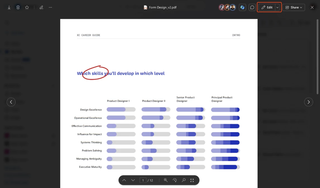Click the 'Influence for Impact' row label
This screenshot has height=188, width=320.
(x=89, y=134)
